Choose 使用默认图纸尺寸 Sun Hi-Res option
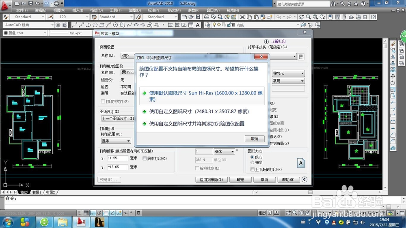 202,96
